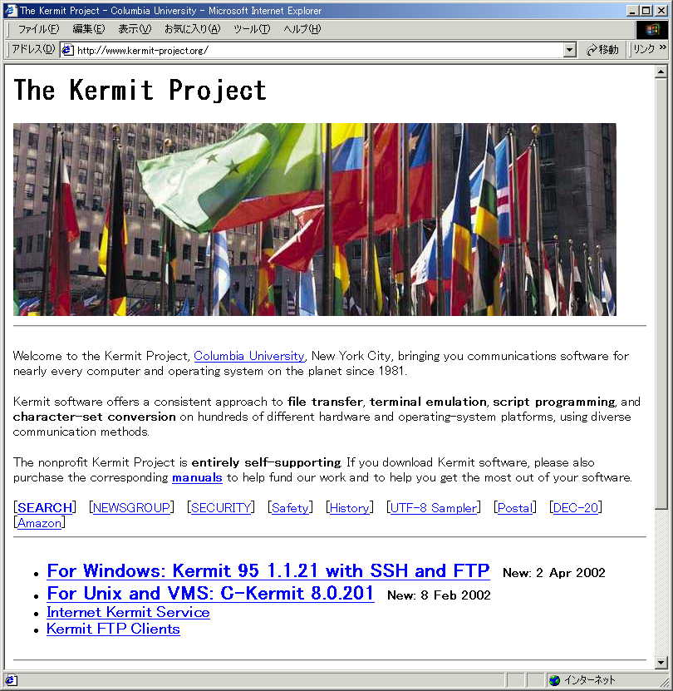Click the Windows logo throbber icon

[652, 30]
